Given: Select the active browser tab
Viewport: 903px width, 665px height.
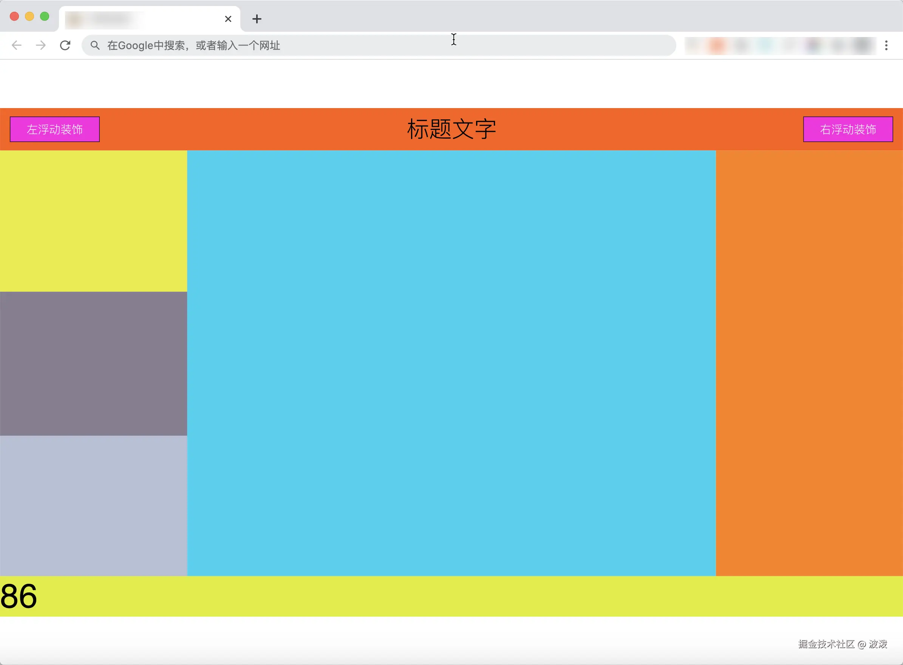Looking at the screenshot, I should point(141,19).
